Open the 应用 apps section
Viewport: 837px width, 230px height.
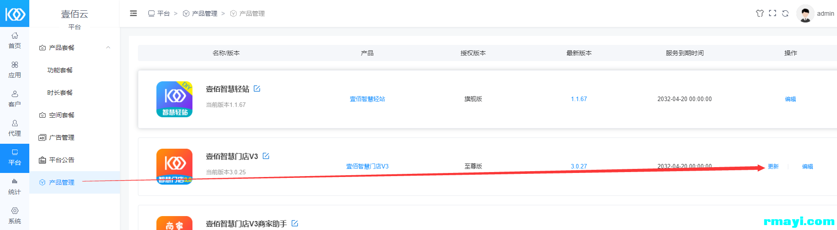click(x=14, y=70)
